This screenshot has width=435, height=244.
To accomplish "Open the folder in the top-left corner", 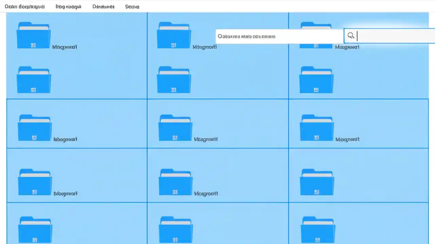I will point(33,35).
